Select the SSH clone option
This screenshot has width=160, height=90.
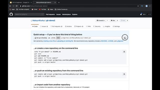pyautogui.click(x=58, y=38)
